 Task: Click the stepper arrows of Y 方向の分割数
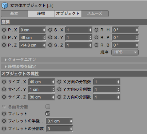[118, 89]
